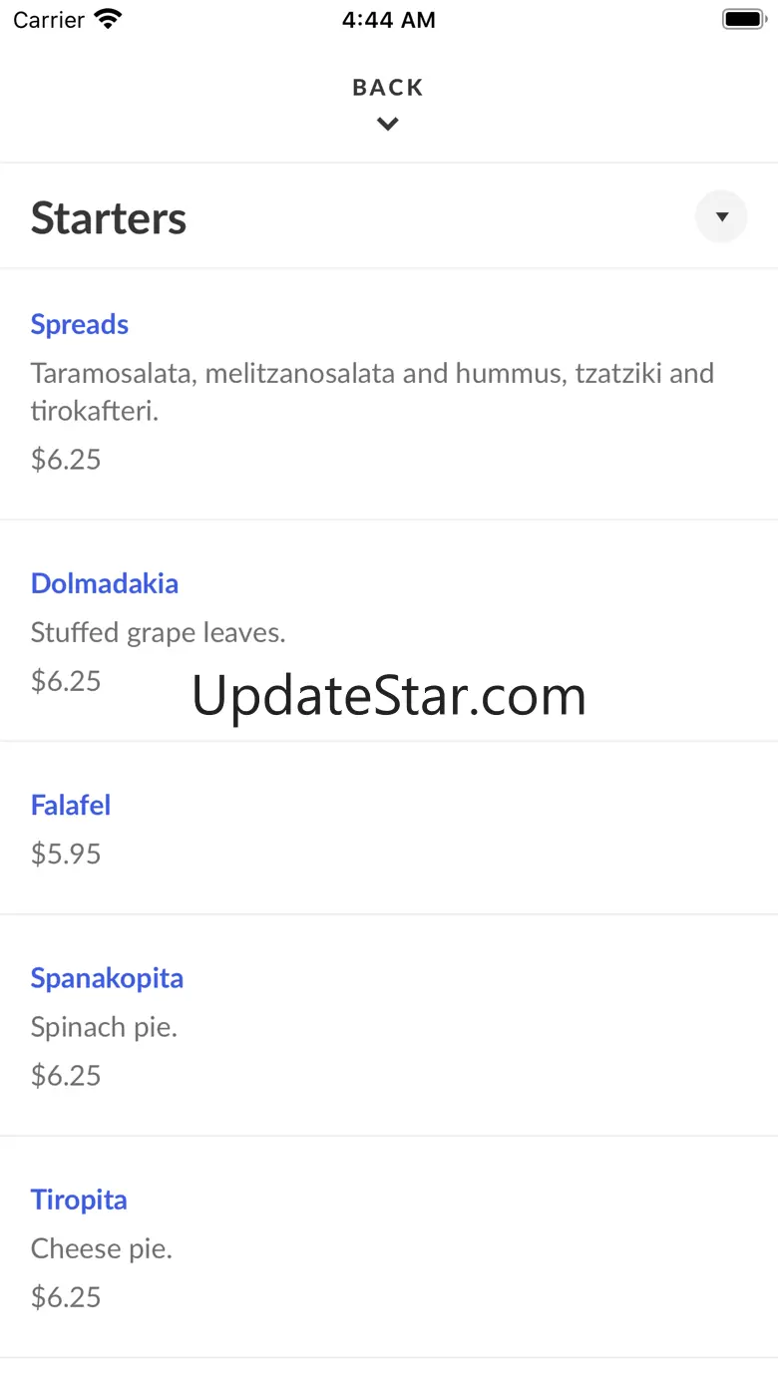Click the "Cheese pie" description

coord(102,1248)
